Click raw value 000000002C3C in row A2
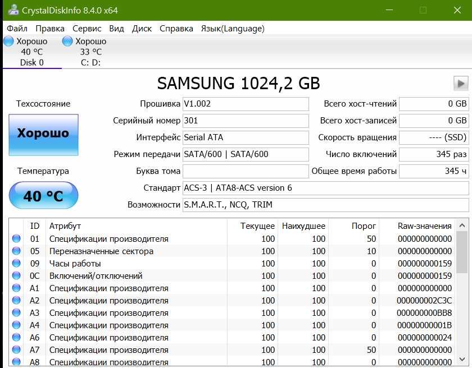The image size is (472, 368). [x=424, y=301]
